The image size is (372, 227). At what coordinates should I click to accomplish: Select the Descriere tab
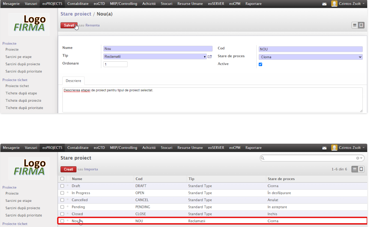coord(74,81)
